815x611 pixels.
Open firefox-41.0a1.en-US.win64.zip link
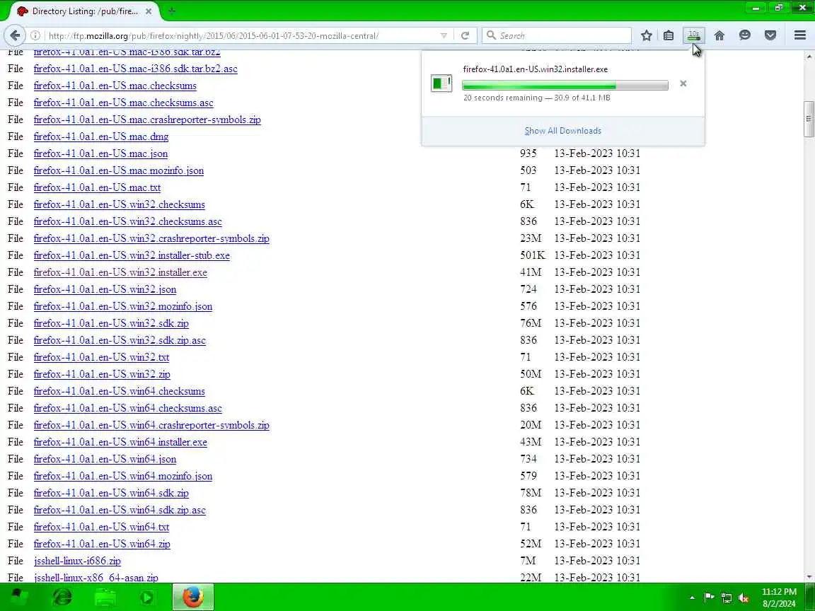tap(102, 543)
